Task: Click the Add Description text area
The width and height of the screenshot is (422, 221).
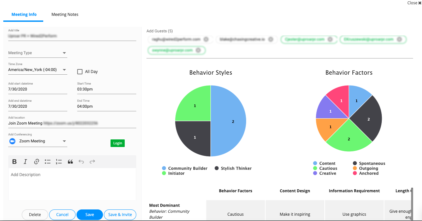Action: coord(72,184)
